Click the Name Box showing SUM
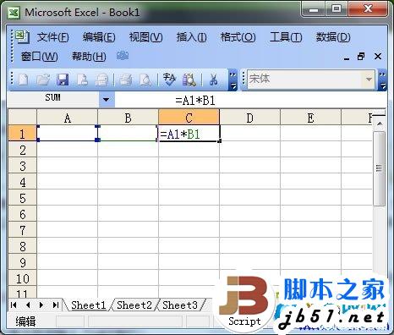The width and height of the screenshot is (394, 335). pyautogui.click(x=53, y=100)
